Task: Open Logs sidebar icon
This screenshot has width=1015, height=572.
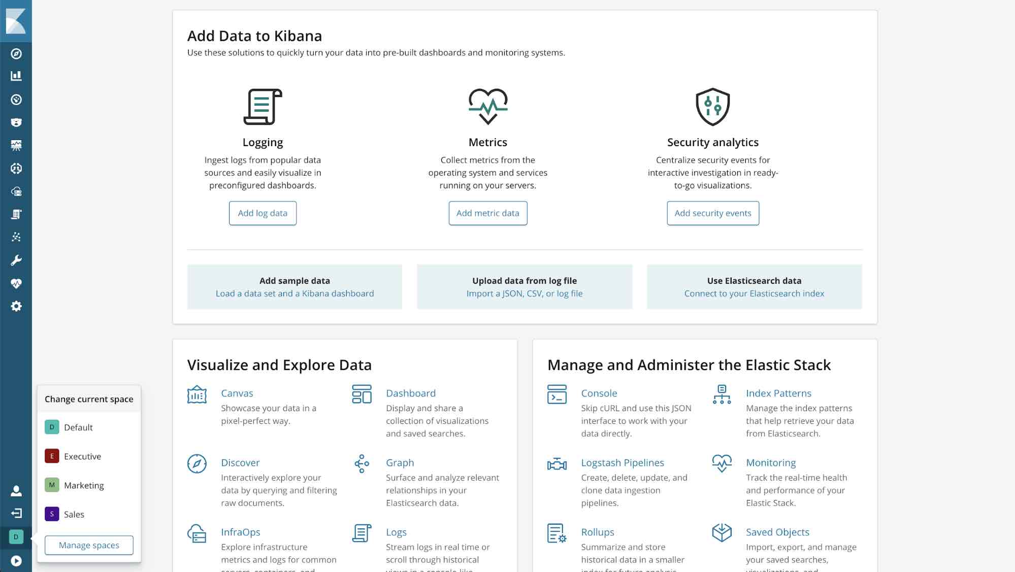Action: [16, 214]
